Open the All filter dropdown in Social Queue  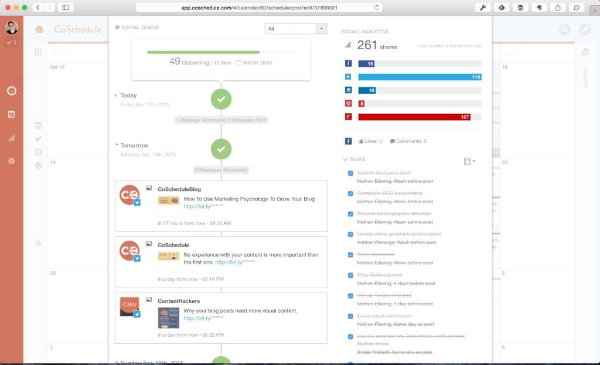(x=296, y=28)
